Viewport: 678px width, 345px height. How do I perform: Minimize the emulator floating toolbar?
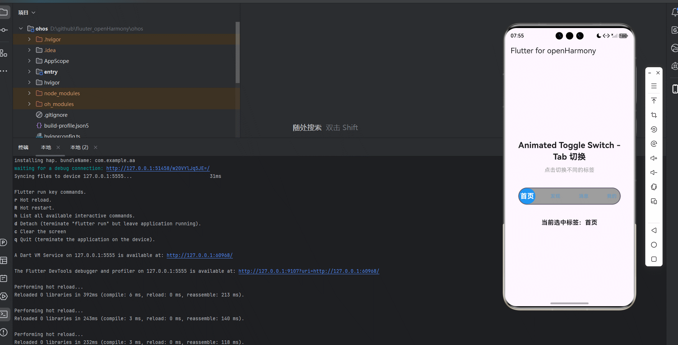(650, 73)
